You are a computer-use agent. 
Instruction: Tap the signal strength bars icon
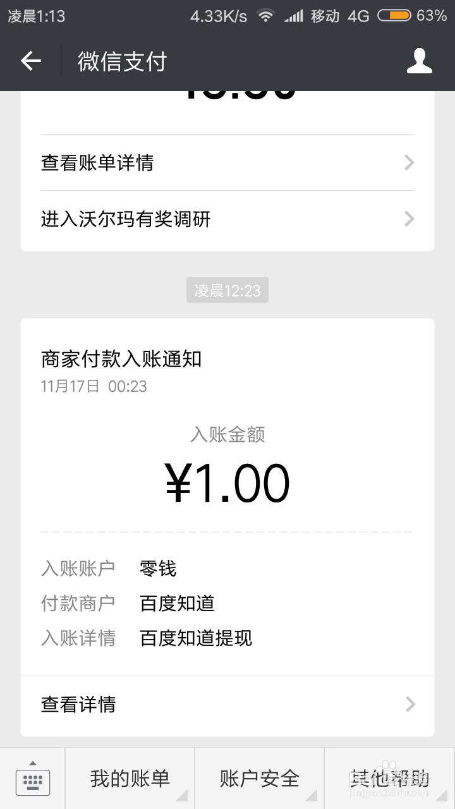[294, 16]
